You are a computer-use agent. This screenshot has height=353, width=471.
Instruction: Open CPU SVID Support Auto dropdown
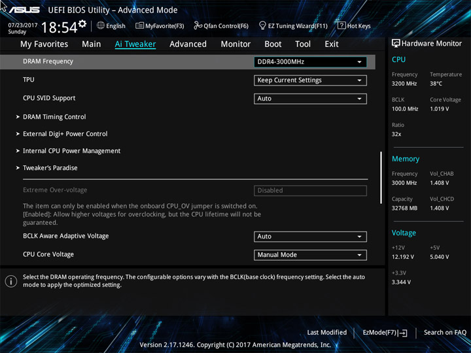310,99
